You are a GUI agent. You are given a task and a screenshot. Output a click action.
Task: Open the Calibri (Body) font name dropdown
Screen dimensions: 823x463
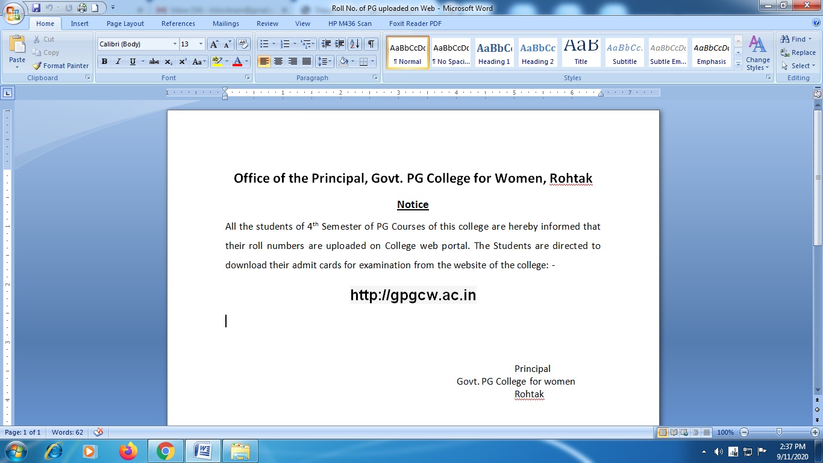[x=175, y=44]
